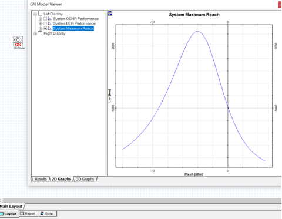Expand the Right Display tree node
Screen dimensions: 282x219
click(x=35, y=33)
